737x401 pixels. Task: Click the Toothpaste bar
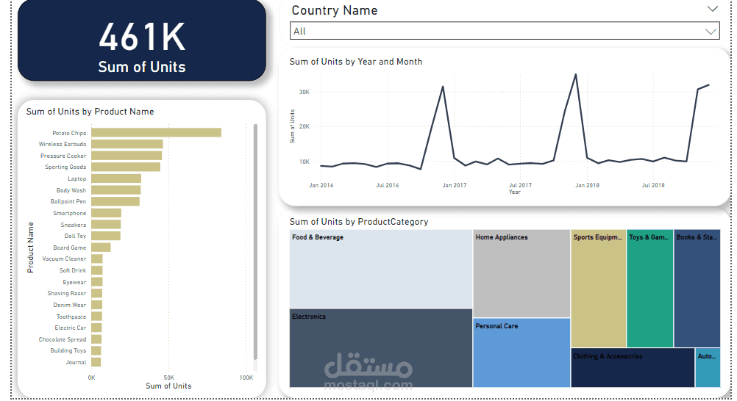pos(96,317)
